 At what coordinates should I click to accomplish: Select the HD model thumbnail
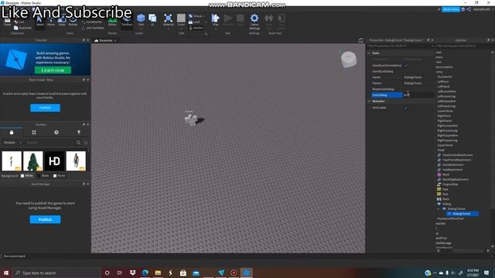[55, 161]
